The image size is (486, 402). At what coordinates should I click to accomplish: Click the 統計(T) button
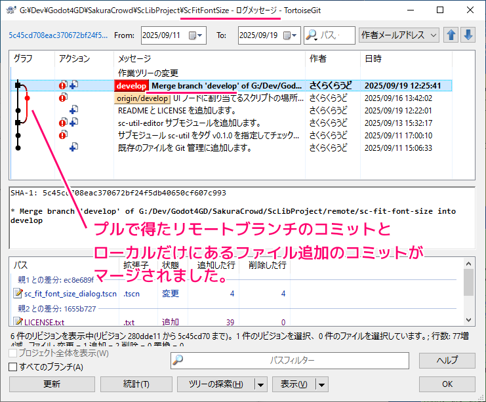(136, 384)
